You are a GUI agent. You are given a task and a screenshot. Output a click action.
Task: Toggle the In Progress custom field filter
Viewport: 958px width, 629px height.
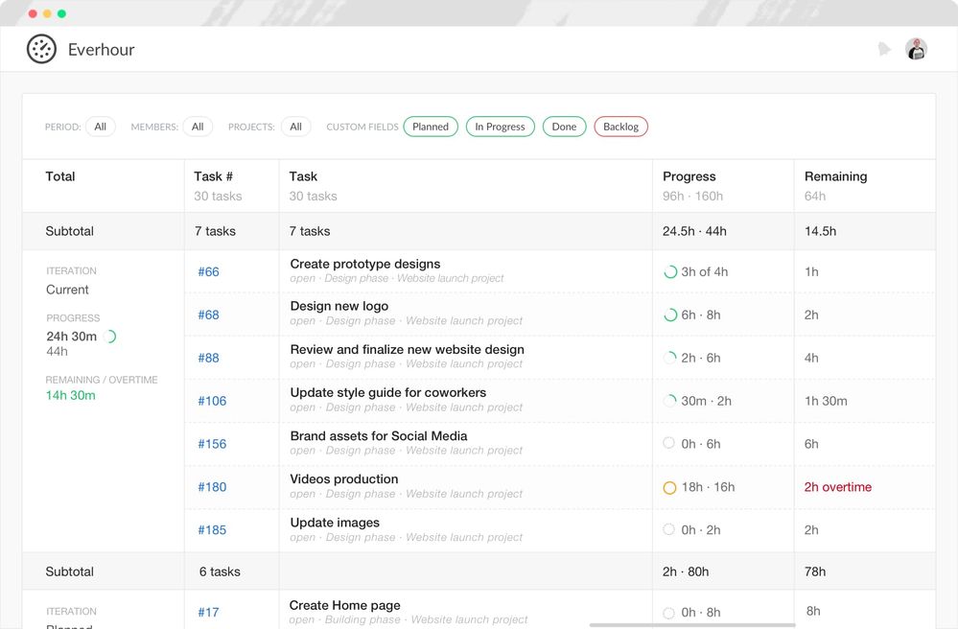500,127
